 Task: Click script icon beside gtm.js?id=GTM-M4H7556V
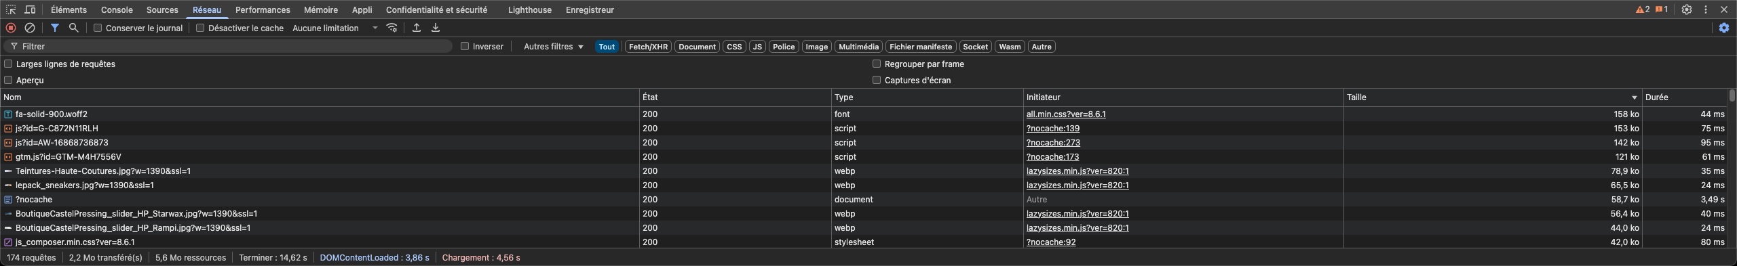(x=8, y=157)
